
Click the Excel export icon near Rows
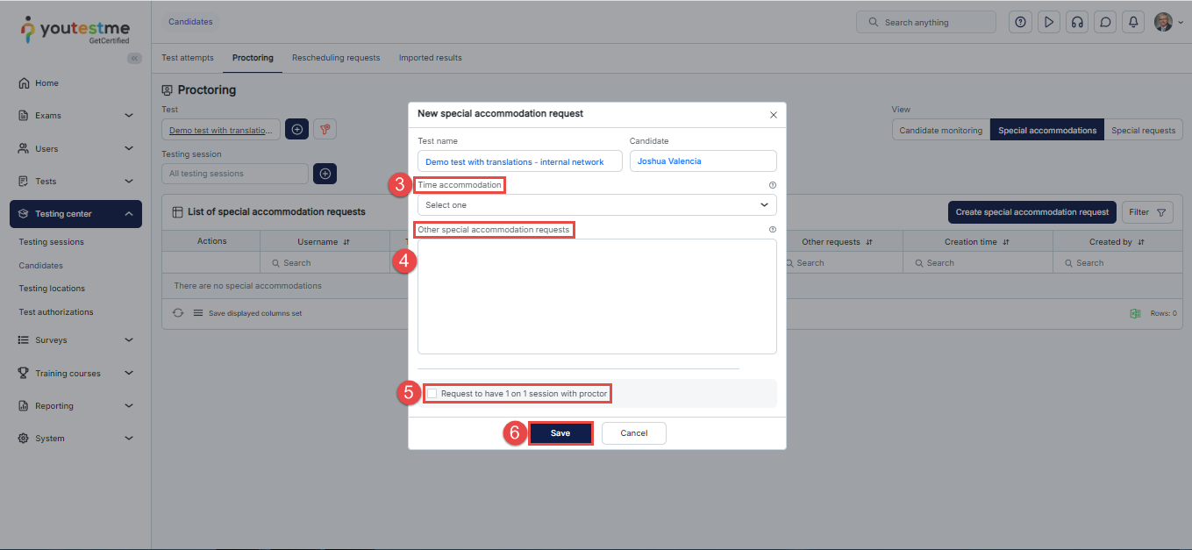(x=1135, y=313)
